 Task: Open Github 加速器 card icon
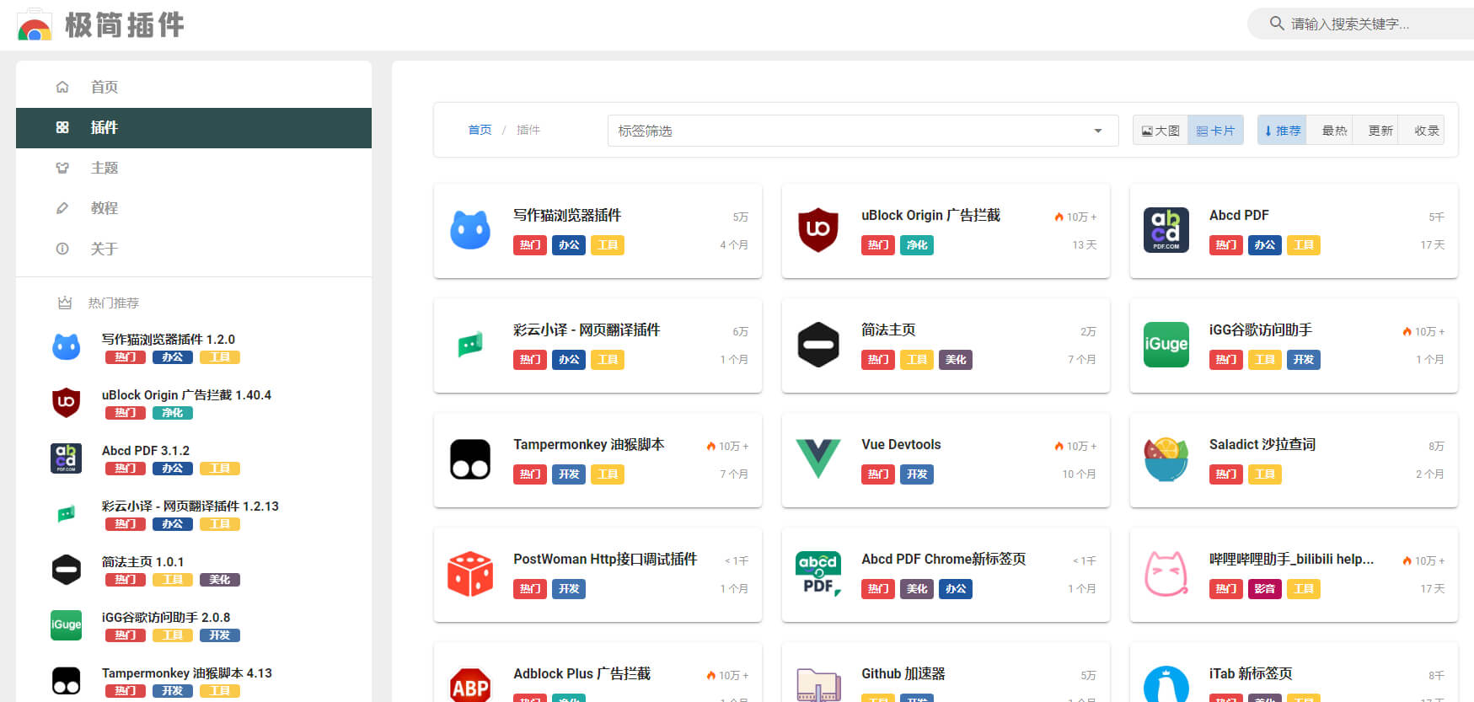click(818, 685)
